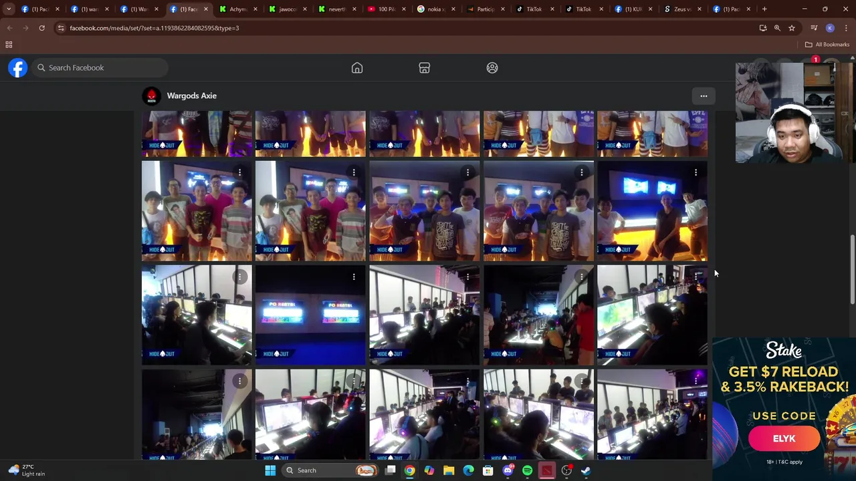
Task: Open a new browser tab
Action: pyautogui.click(x=764, y=9)
